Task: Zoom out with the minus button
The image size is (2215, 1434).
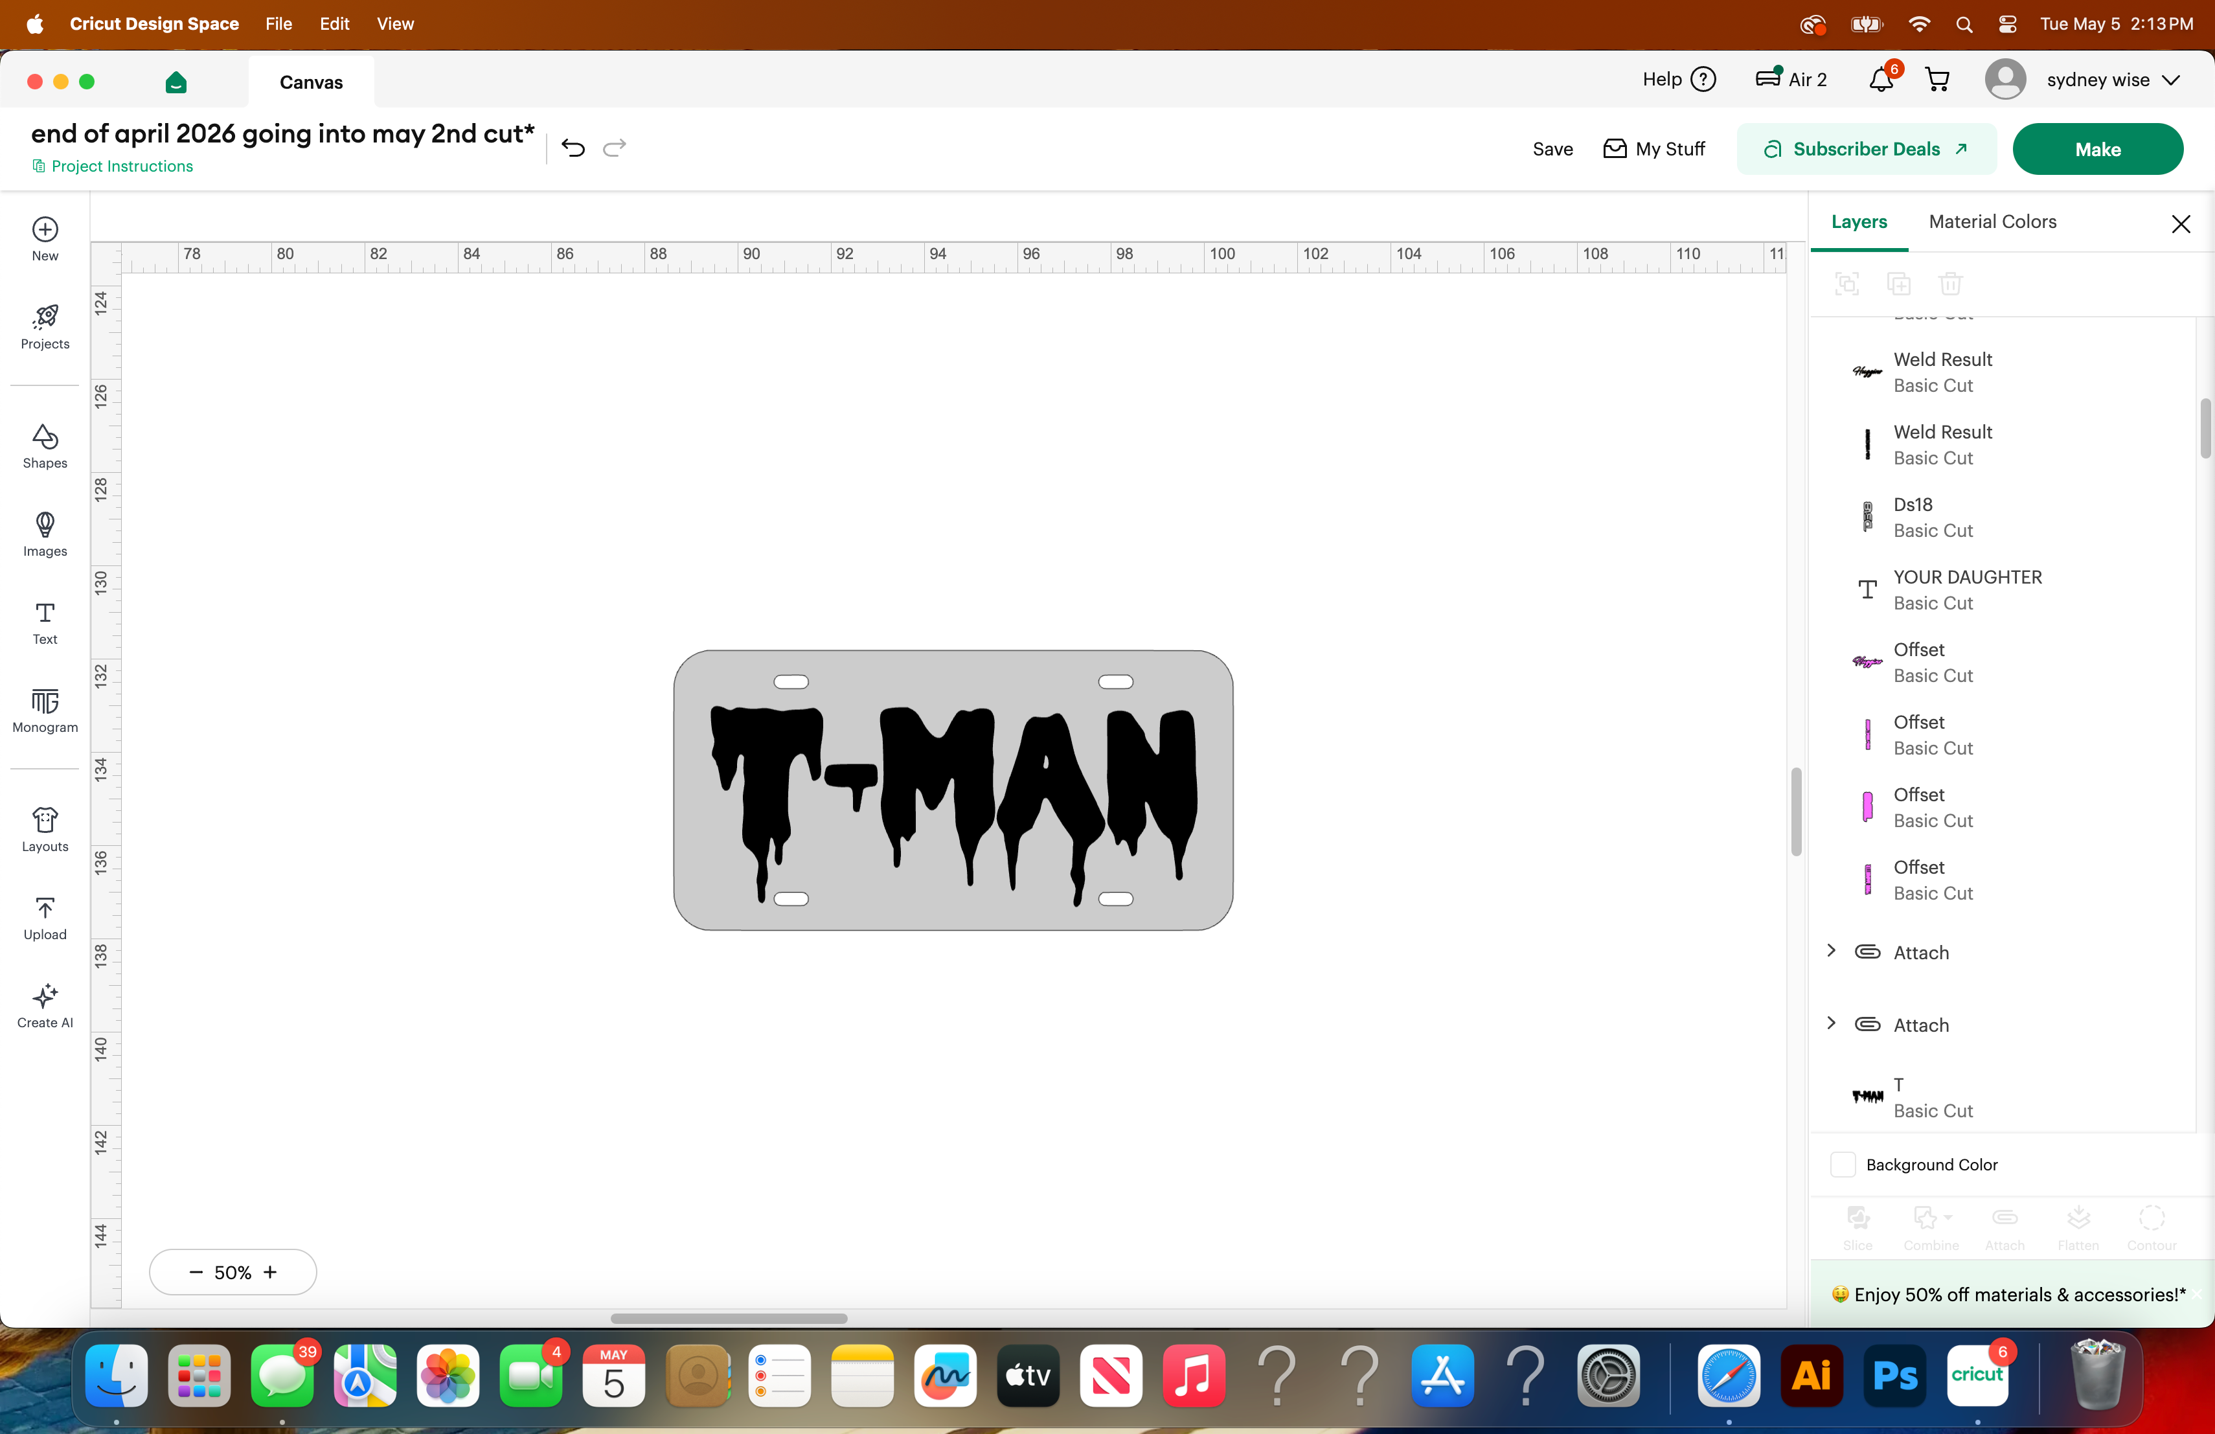Action: tap(196, 1272)
